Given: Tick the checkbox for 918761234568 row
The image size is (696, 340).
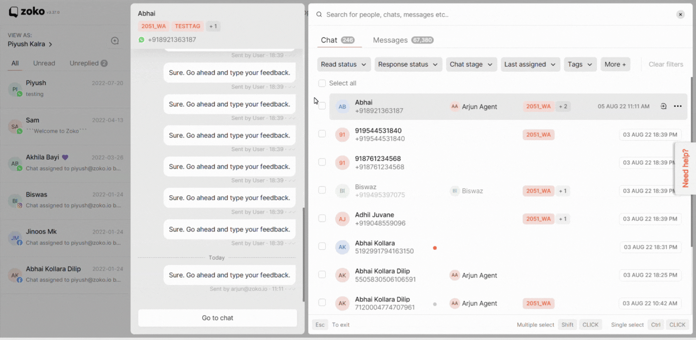Looking at the screenshot, I should [322, 162].
